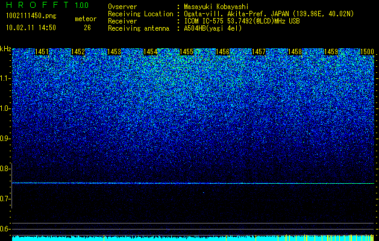Click the 1456 time marker
379x241 pixels.
point(222,52)
